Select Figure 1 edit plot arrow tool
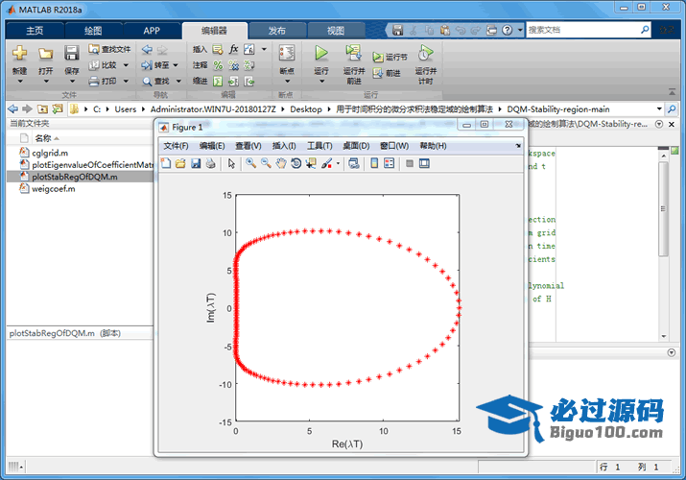Viewport: 686px width, 480px height. click(231, 163)
